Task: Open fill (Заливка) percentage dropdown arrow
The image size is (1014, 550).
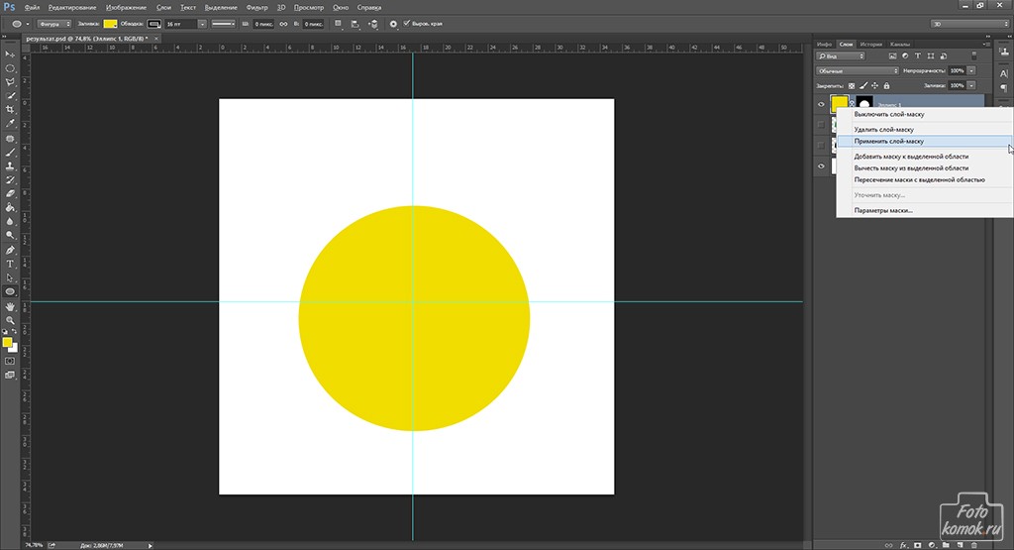Action: tap(971, 85)
